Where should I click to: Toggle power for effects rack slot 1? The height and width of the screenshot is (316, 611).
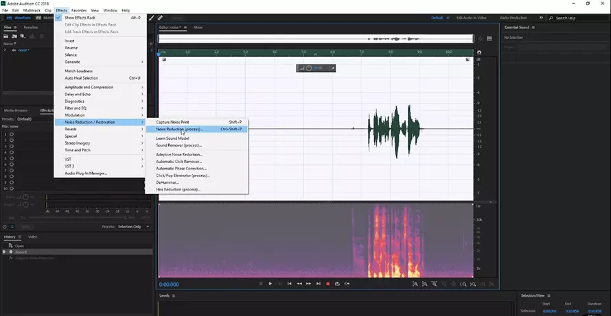coord(12,134)
